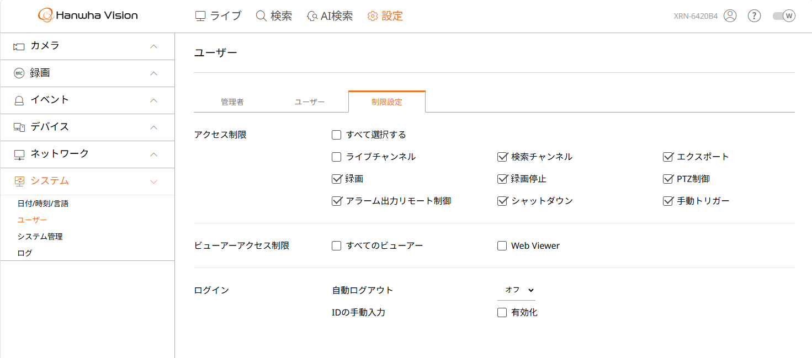Open the 自動ログアウト dropdown
The width and height of the screenshot is (812, 358).
click(516, 290)
